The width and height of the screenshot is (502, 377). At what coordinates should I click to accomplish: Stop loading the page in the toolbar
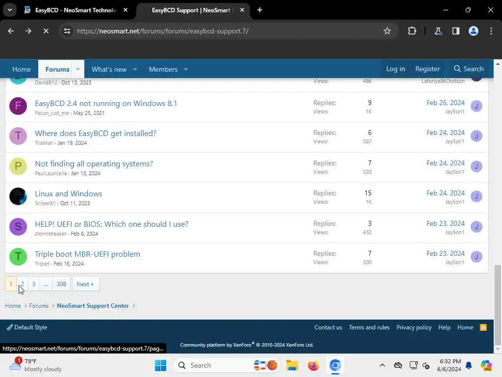coord(46,31)
